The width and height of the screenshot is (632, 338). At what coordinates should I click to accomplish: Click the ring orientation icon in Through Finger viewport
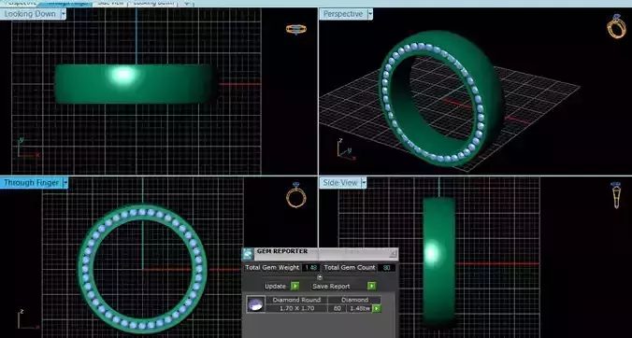[296, 195]
